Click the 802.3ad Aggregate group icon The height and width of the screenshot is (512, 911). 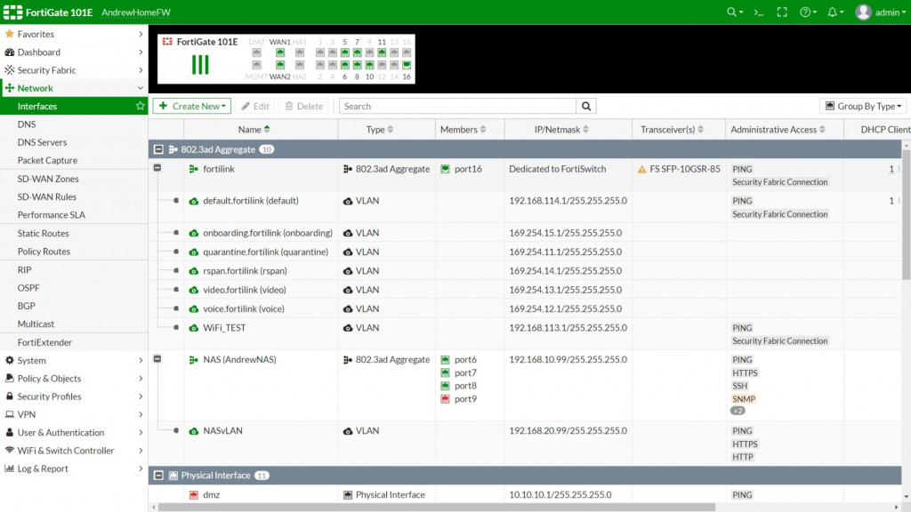pyautogui.click(x=173, y=149)
